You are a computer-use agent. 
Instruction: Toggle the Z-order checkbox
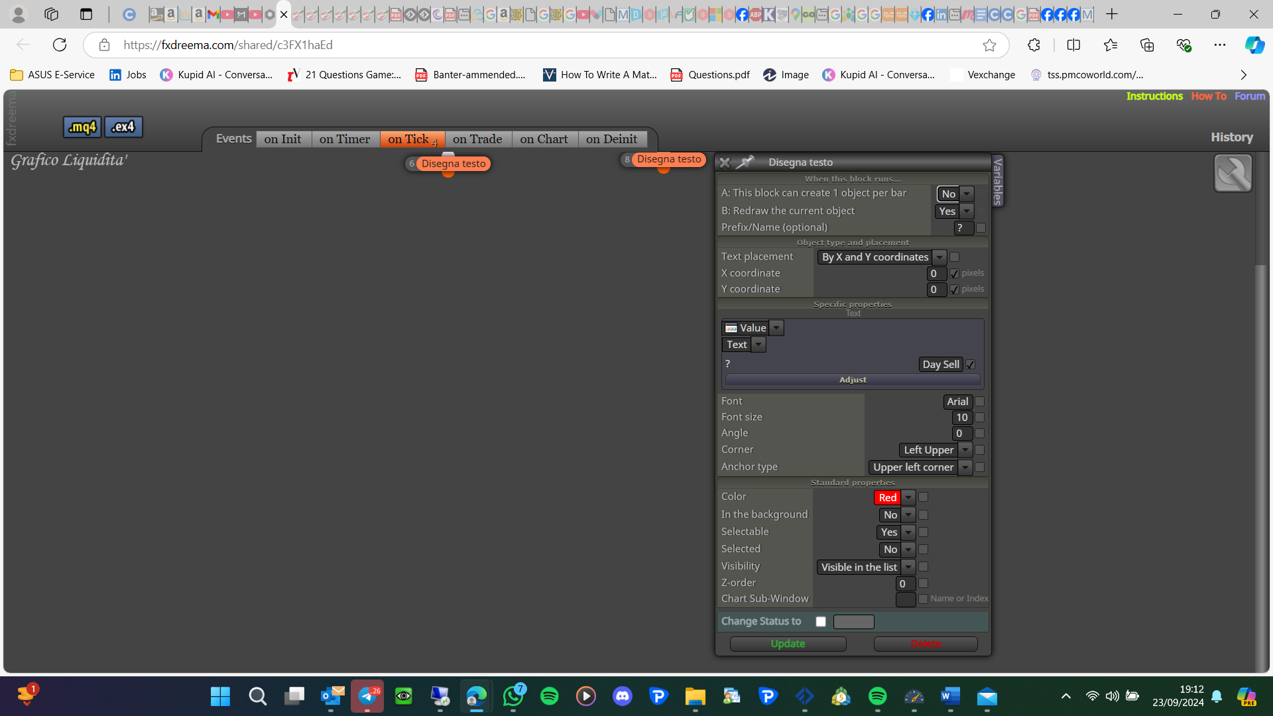pyautogui.click(x=924, y=583)
